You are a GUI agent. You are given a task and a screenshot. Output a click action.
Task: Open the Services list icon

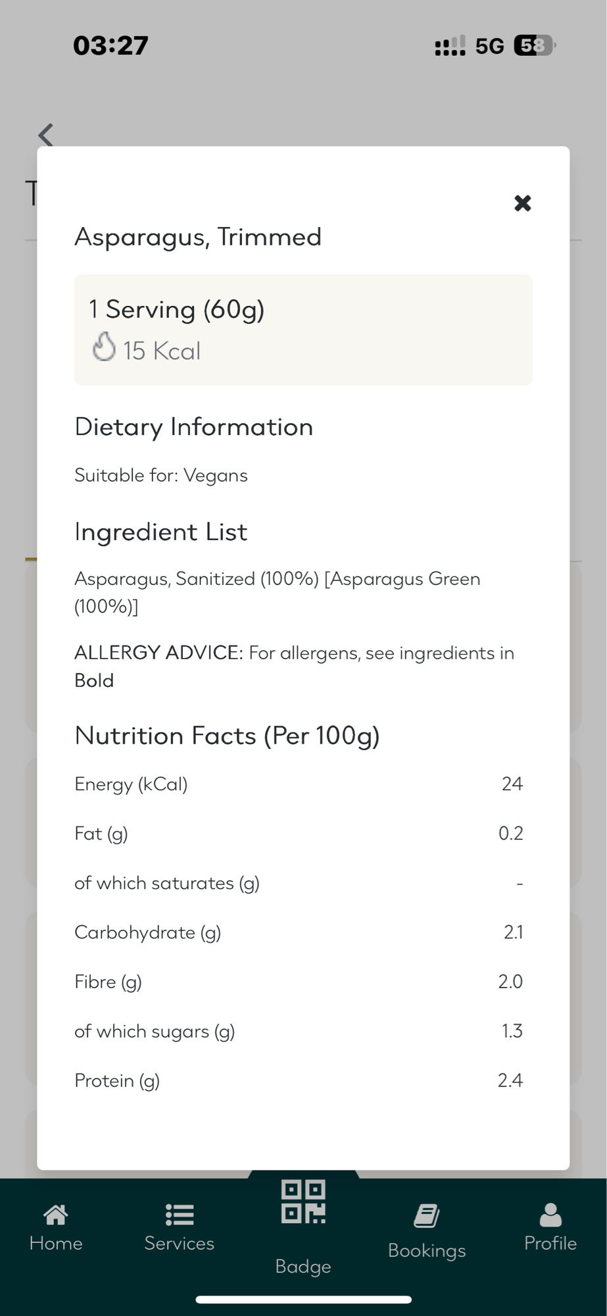179,1215
